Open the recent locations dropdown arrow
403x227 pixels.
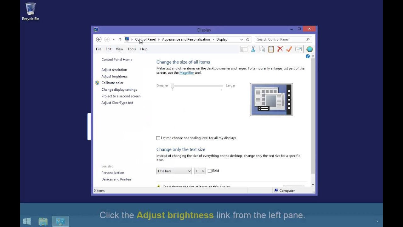click(114, 39)
